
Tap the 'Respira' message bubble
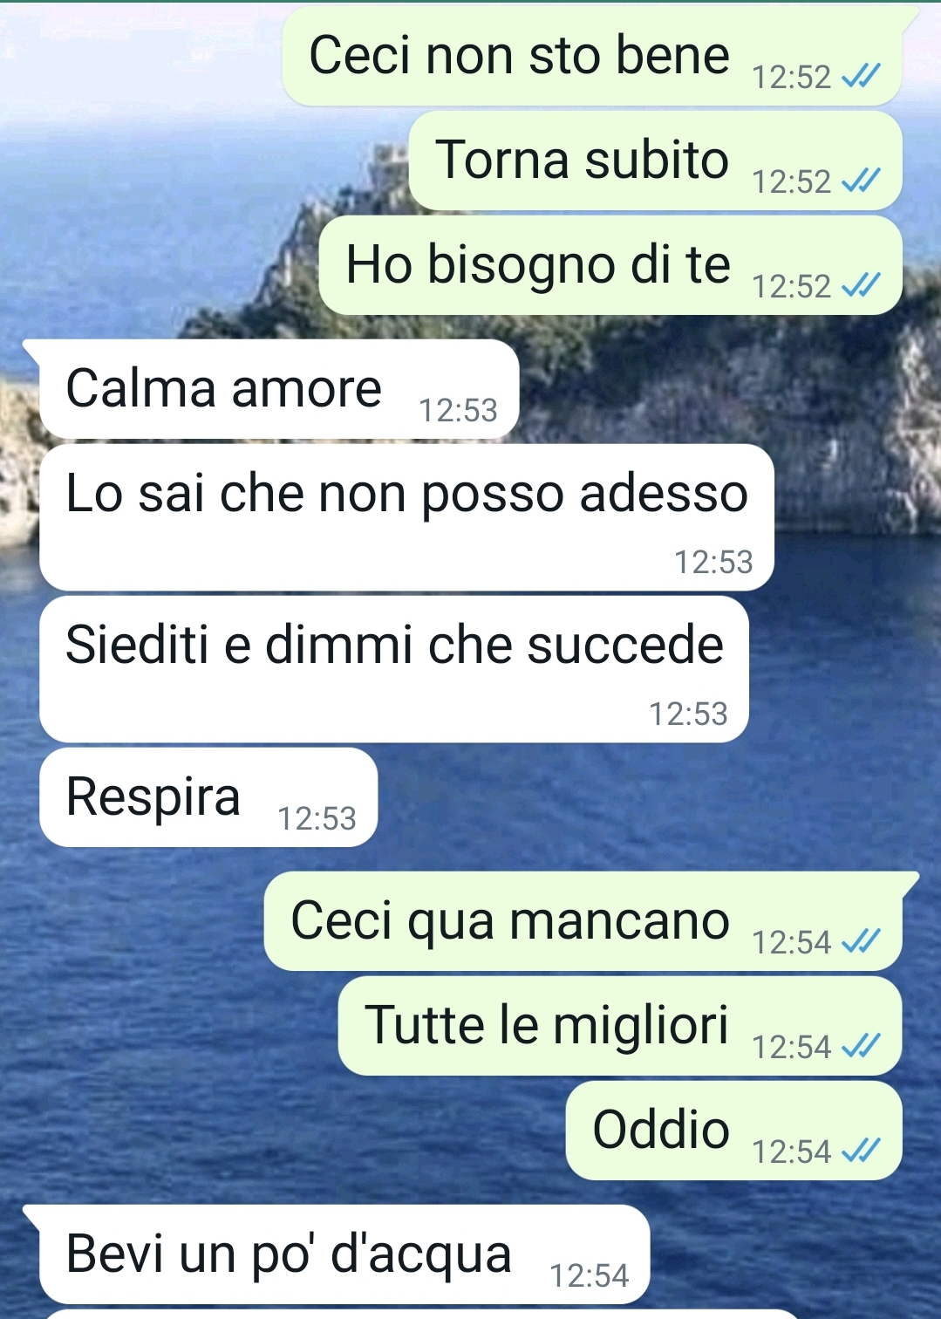click(208, 797)
